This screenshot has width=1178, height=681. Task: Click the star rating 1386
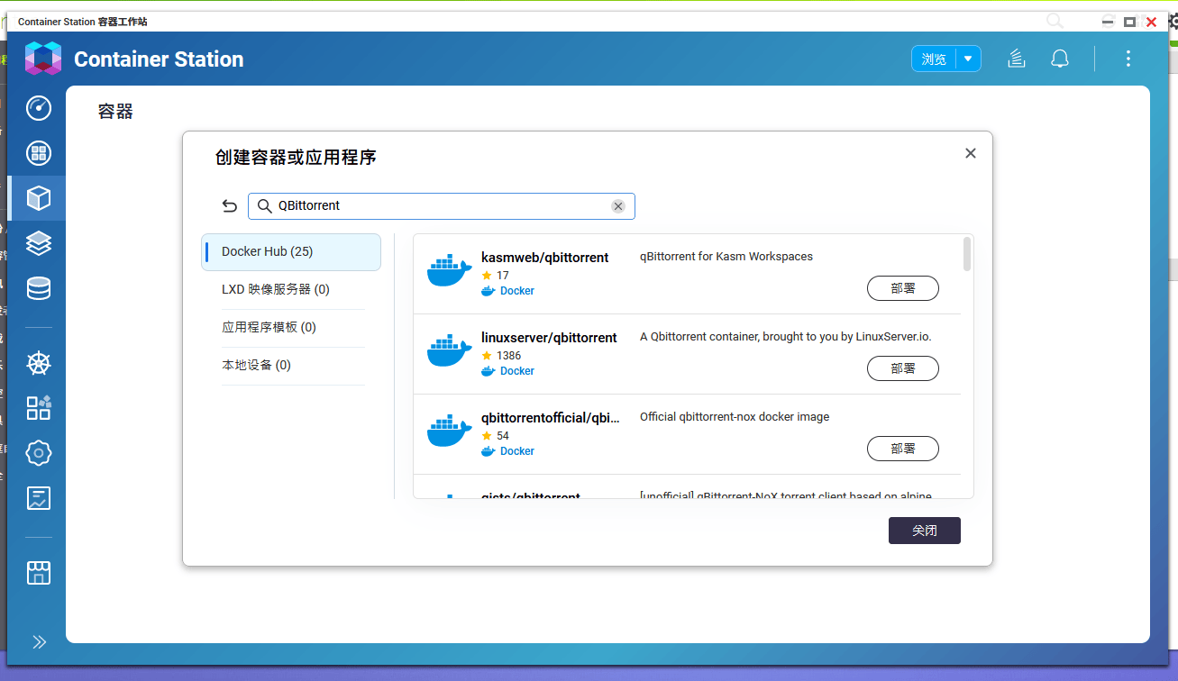501,356
